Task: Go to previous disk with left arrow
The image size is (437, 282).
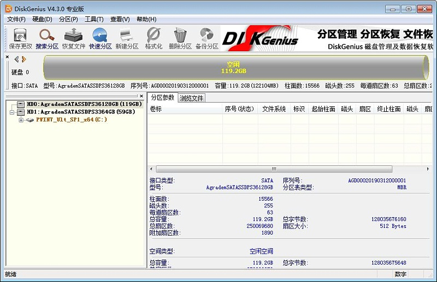Action: 16,59
